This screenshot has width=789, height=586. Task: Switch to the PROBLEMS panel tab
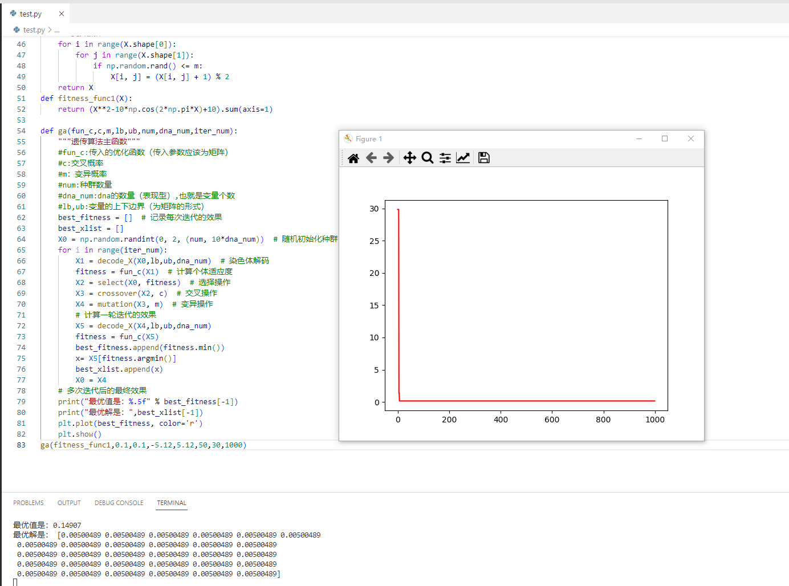click(x=29, y=503)
